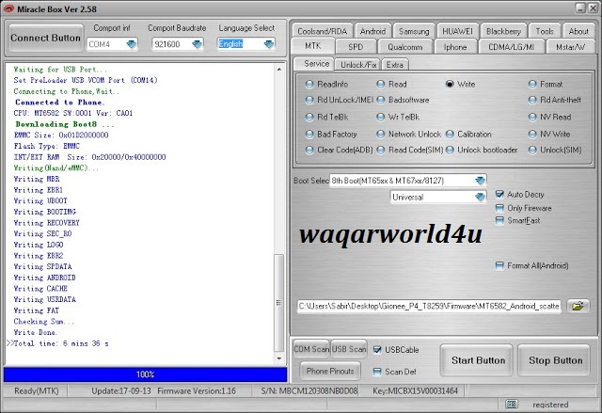Open the Samsung tab
The image size is (602, 413).
click(414, 31)
